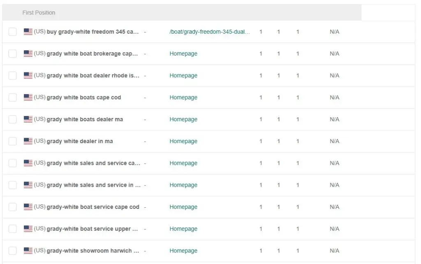Select checkbox for grady white sales and service in…
Image resolution: width=421 pixels, height=264 pixels.
pos(13,185)
